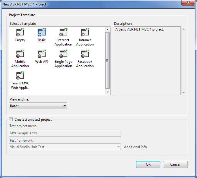
Task: Click the Test project name field
Action: [x=65, y=133]
